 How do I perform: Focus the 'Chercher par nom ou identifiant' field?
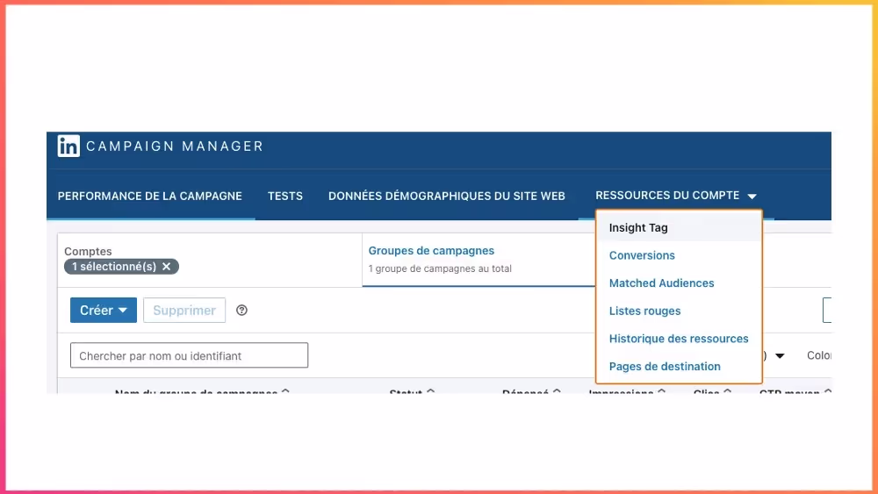[x=190, y=355]
